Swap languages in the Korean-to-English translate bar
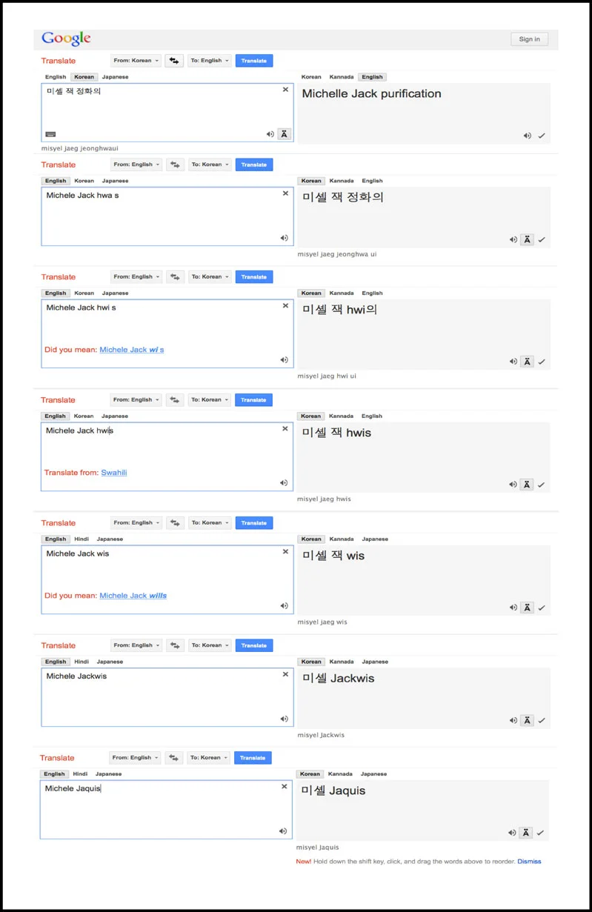The height and width of the screenshot is (912, 592). (x=175, y=61)
